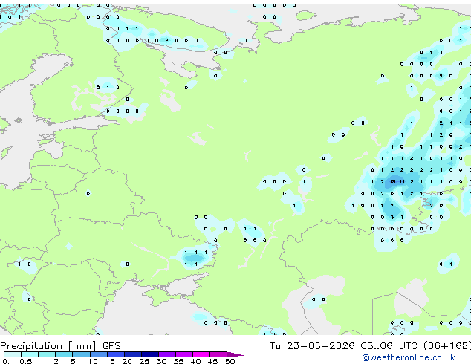Click the '50' legend scale label
The height and width of the screenshot is (364, 471).
click(230, 361)
